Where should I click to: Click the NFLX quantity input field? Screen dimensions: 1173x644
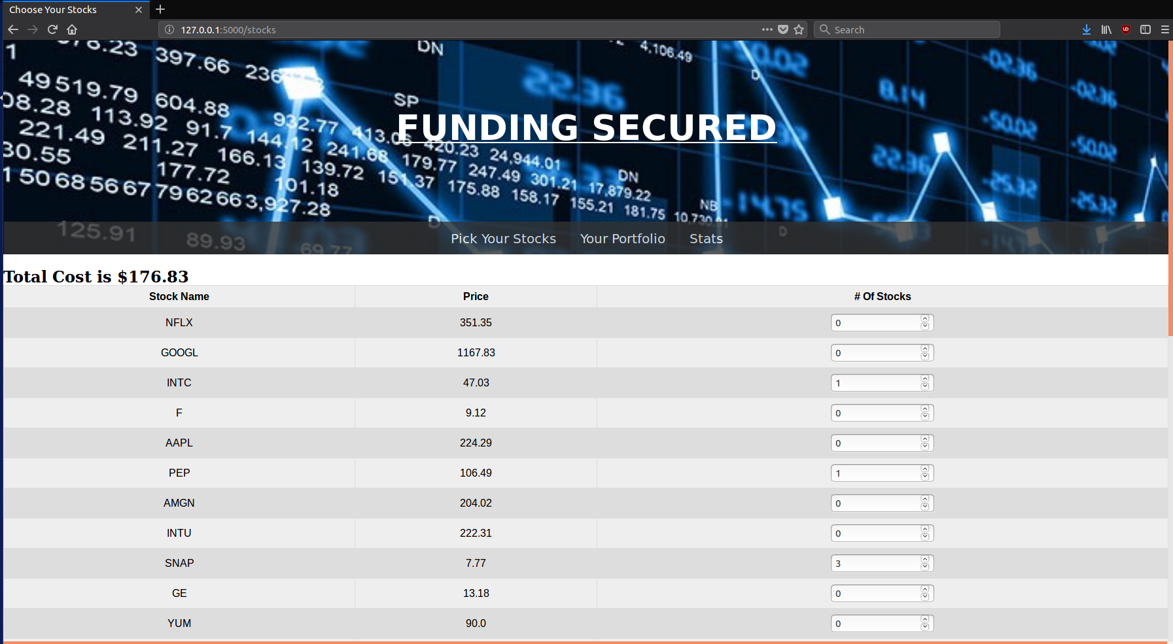(x=882, y=322)
